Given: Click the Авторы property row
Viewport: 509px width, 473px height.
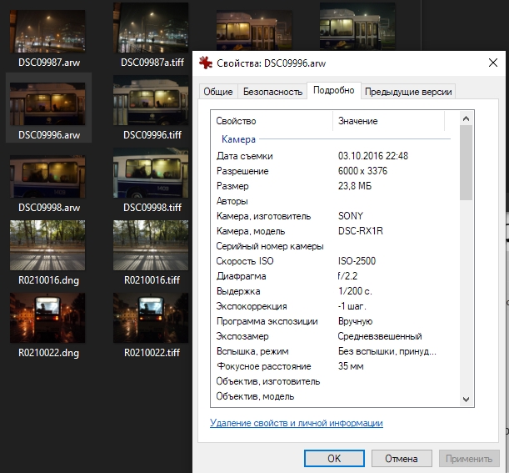Looking at the screenshot, I should coord(333,201).
